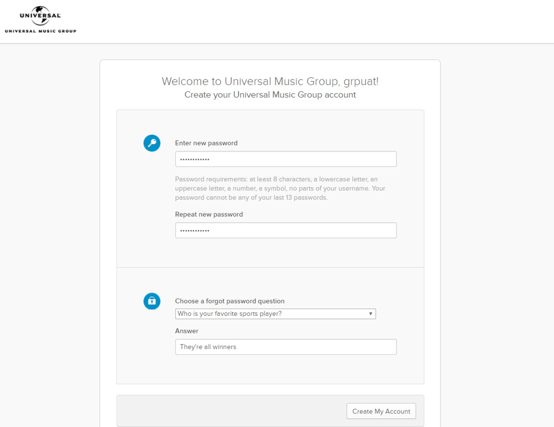The width and height of the screenshot is (554, 427).
Task: Click the Repeat new password label
Action: tap(209, 214)
